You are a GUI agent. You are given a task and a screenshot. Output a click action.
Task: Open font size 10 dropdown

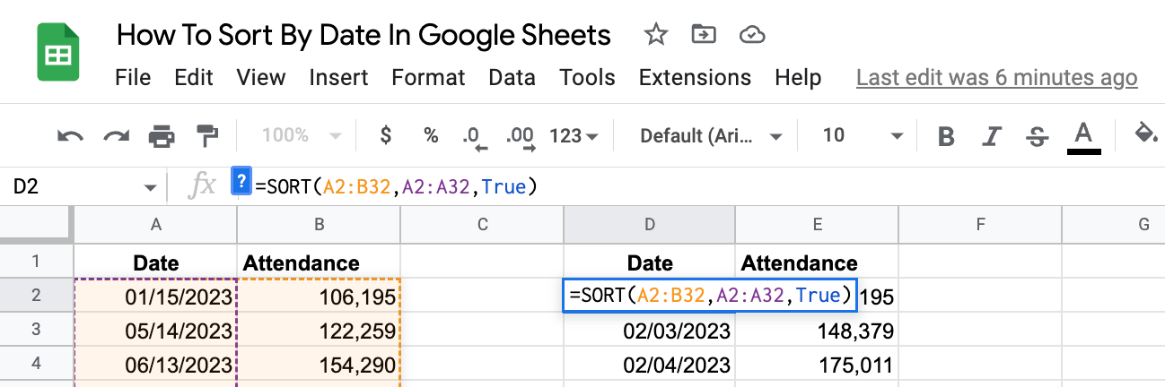863,136
